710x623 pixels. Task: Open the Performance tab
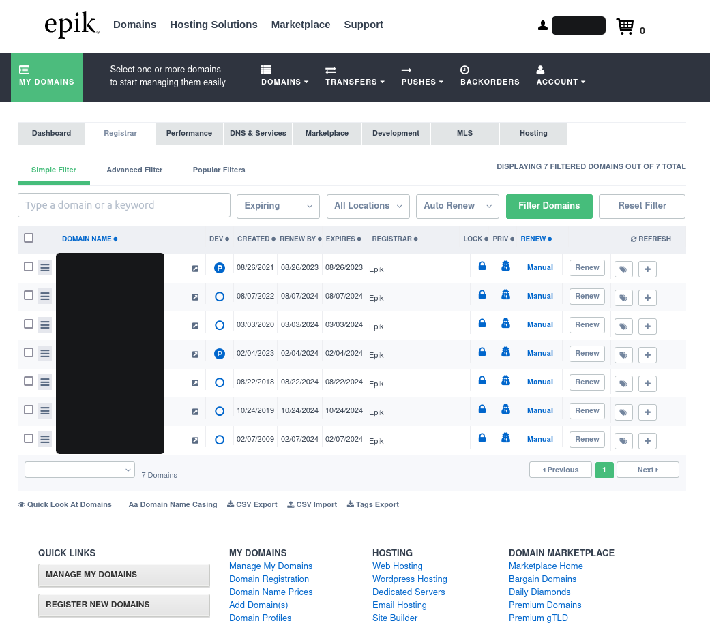pyautogui.click(x=189, y=133)
